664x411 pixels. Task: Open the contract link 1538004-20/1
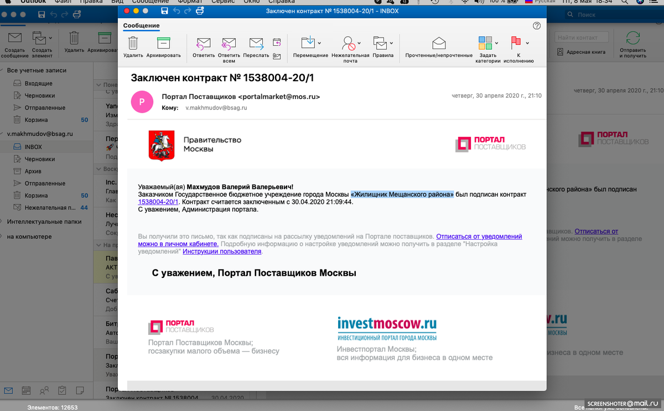tap(158, 202)
